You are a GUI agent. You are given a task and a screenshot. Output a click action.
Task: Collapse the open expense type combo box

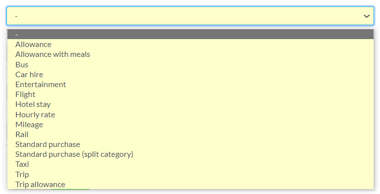pyautogui.click(x=190, y=16)
